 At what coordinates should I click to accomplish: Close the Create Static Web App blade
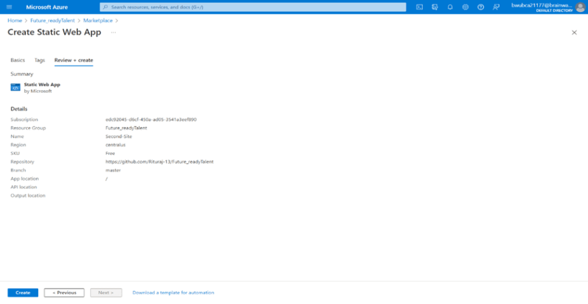(x=574, y=33)
